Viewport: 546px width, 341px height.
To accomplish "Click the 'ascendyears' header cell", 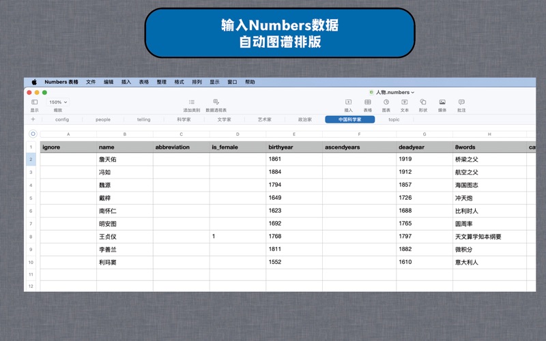I will [x=360, y=147].
